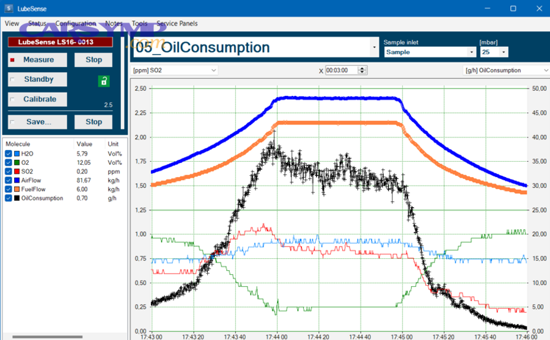The image size is (550, 340).
Task: Toggle the SO2 trace visibility checkbox
Action: pos(8,172)
